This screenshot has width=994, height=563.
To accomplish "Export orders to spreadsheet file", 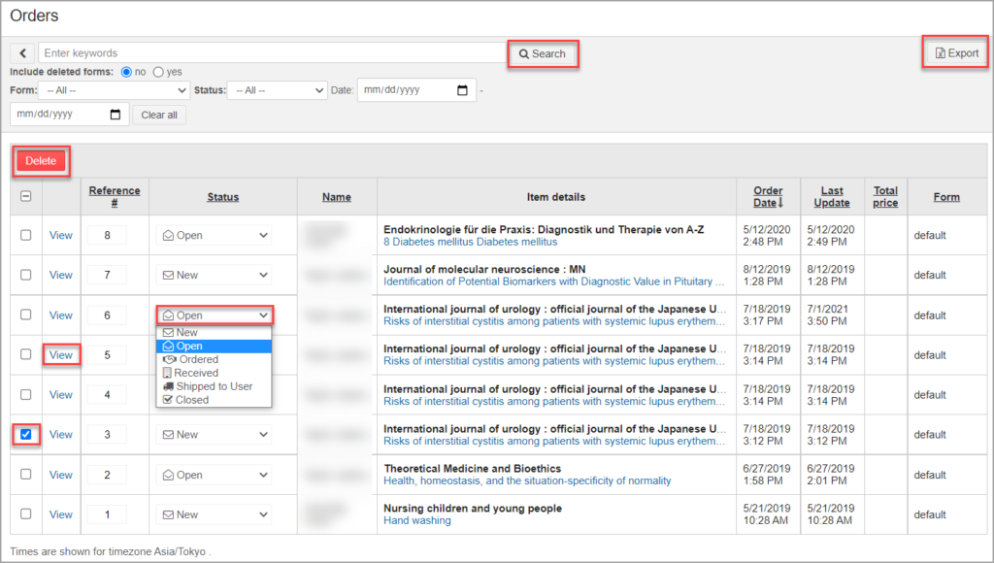I will tap(957, 53).
